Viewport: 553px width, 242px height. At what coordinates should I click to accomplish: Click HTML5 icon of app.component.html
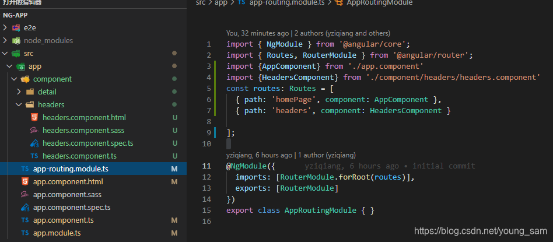(24, 182)
